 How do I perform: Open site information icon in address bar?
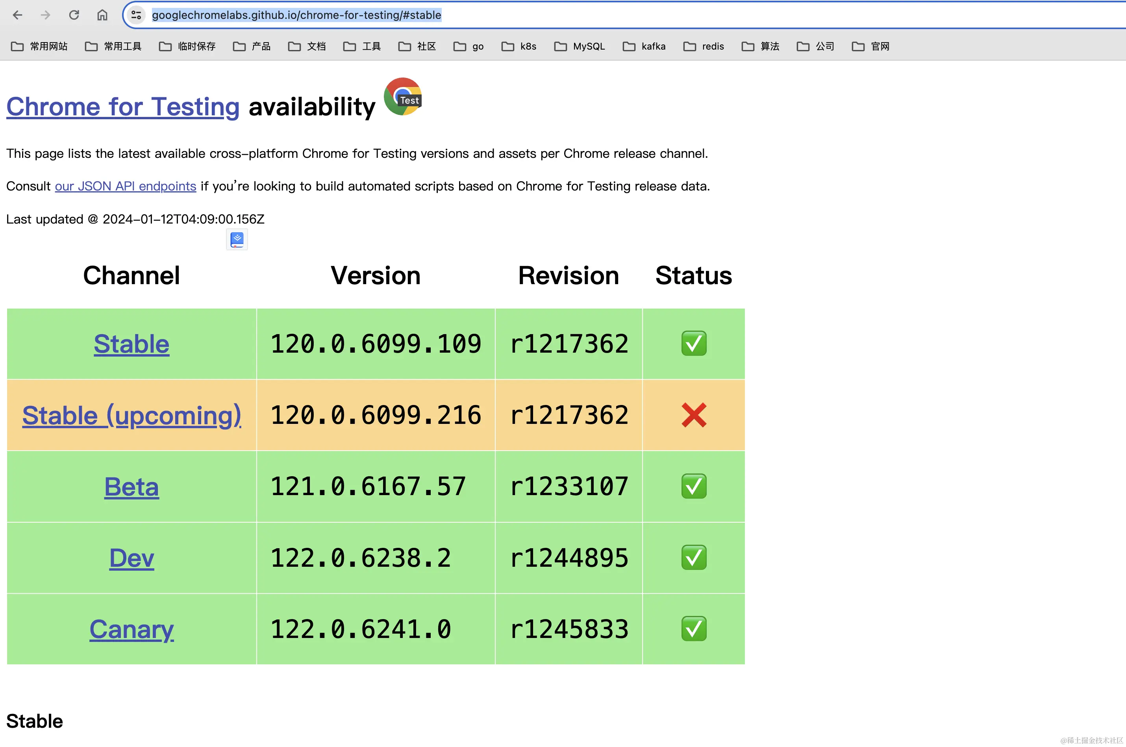(x=136, y=15)
